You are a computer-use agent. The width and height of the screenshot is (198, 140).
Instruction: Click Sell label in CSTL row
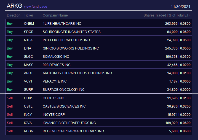(x=10, y=106)
